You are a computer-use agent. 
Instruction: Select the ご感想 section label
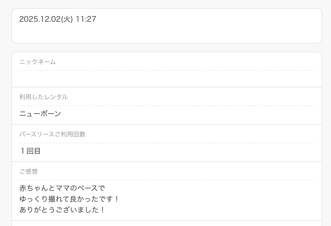click(x=28, y=171)
